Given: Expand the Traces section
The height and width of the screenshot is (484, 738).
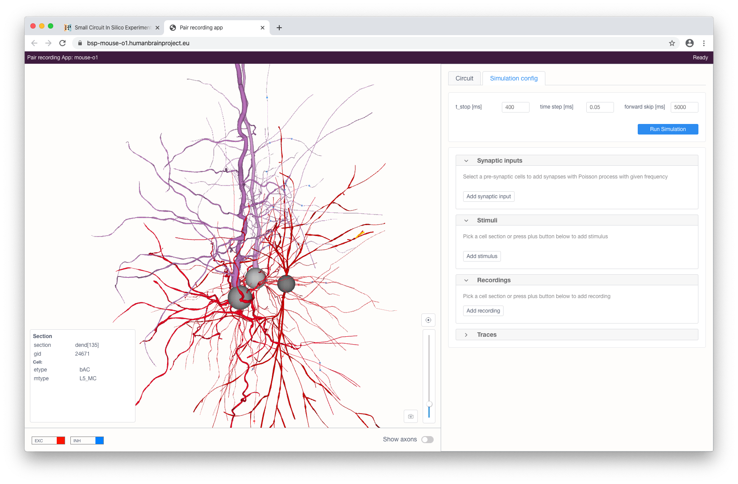Looking at the screenshot, I should tap(466, 335).
